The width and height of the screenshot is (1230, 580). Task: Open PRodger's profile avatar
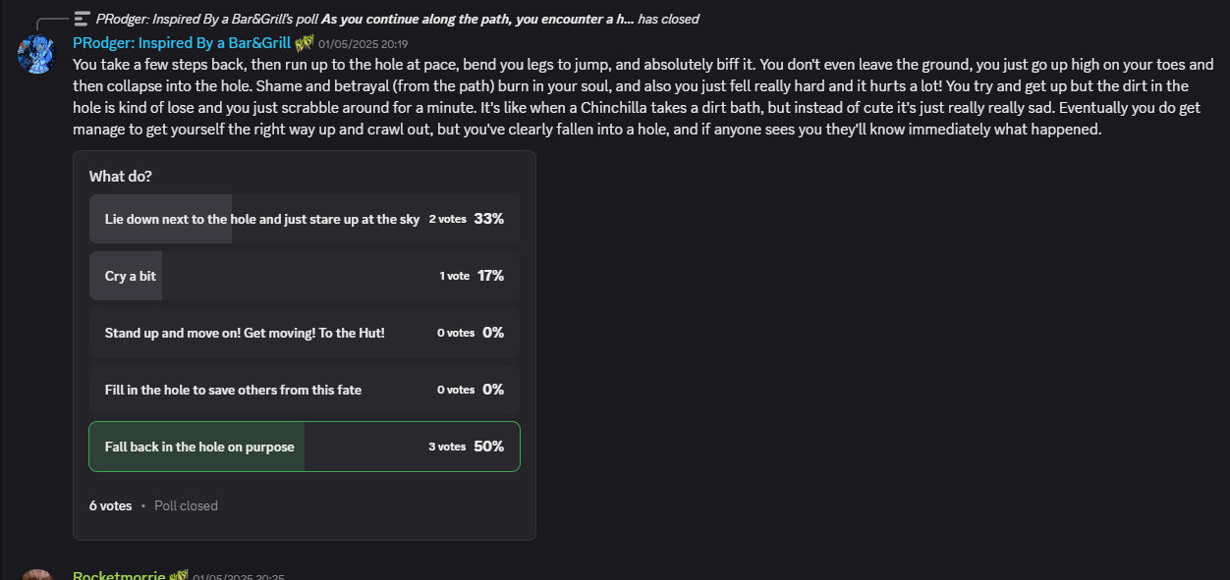(x=35, y=54)
